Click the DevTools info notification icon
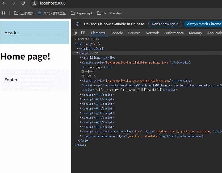222x173 pixels. pos(78,24)
